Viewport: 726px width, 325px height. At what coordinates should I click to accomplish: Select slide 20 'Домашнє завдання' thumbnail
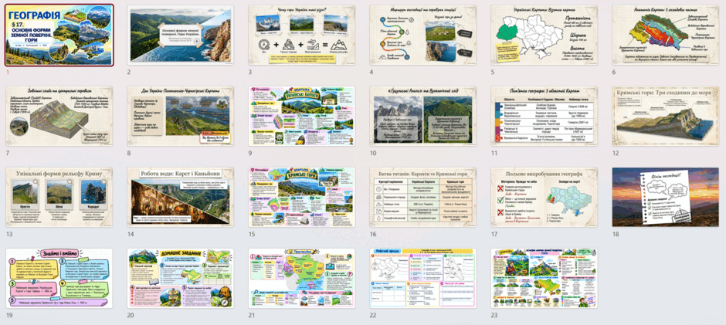tap(181, 278)
